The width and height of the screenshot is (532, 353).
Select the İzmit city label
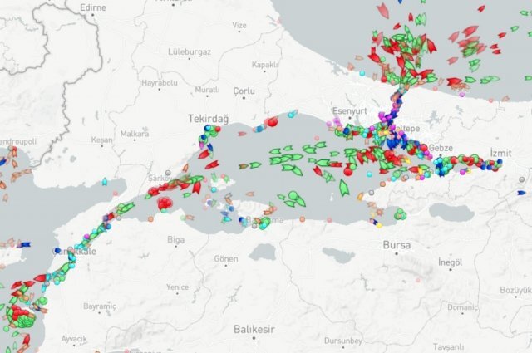tap(500, 153)
